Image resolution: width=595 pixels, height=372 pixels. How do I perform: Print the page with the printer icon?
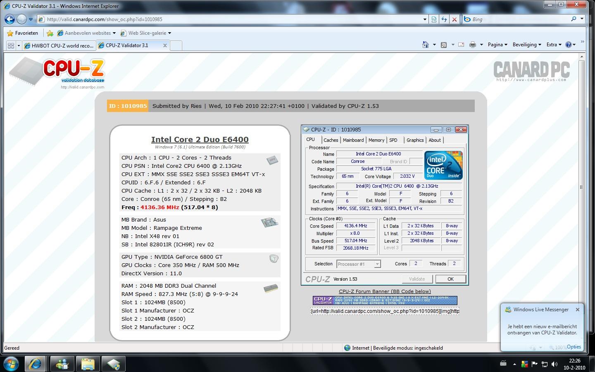tap(473, 45)
